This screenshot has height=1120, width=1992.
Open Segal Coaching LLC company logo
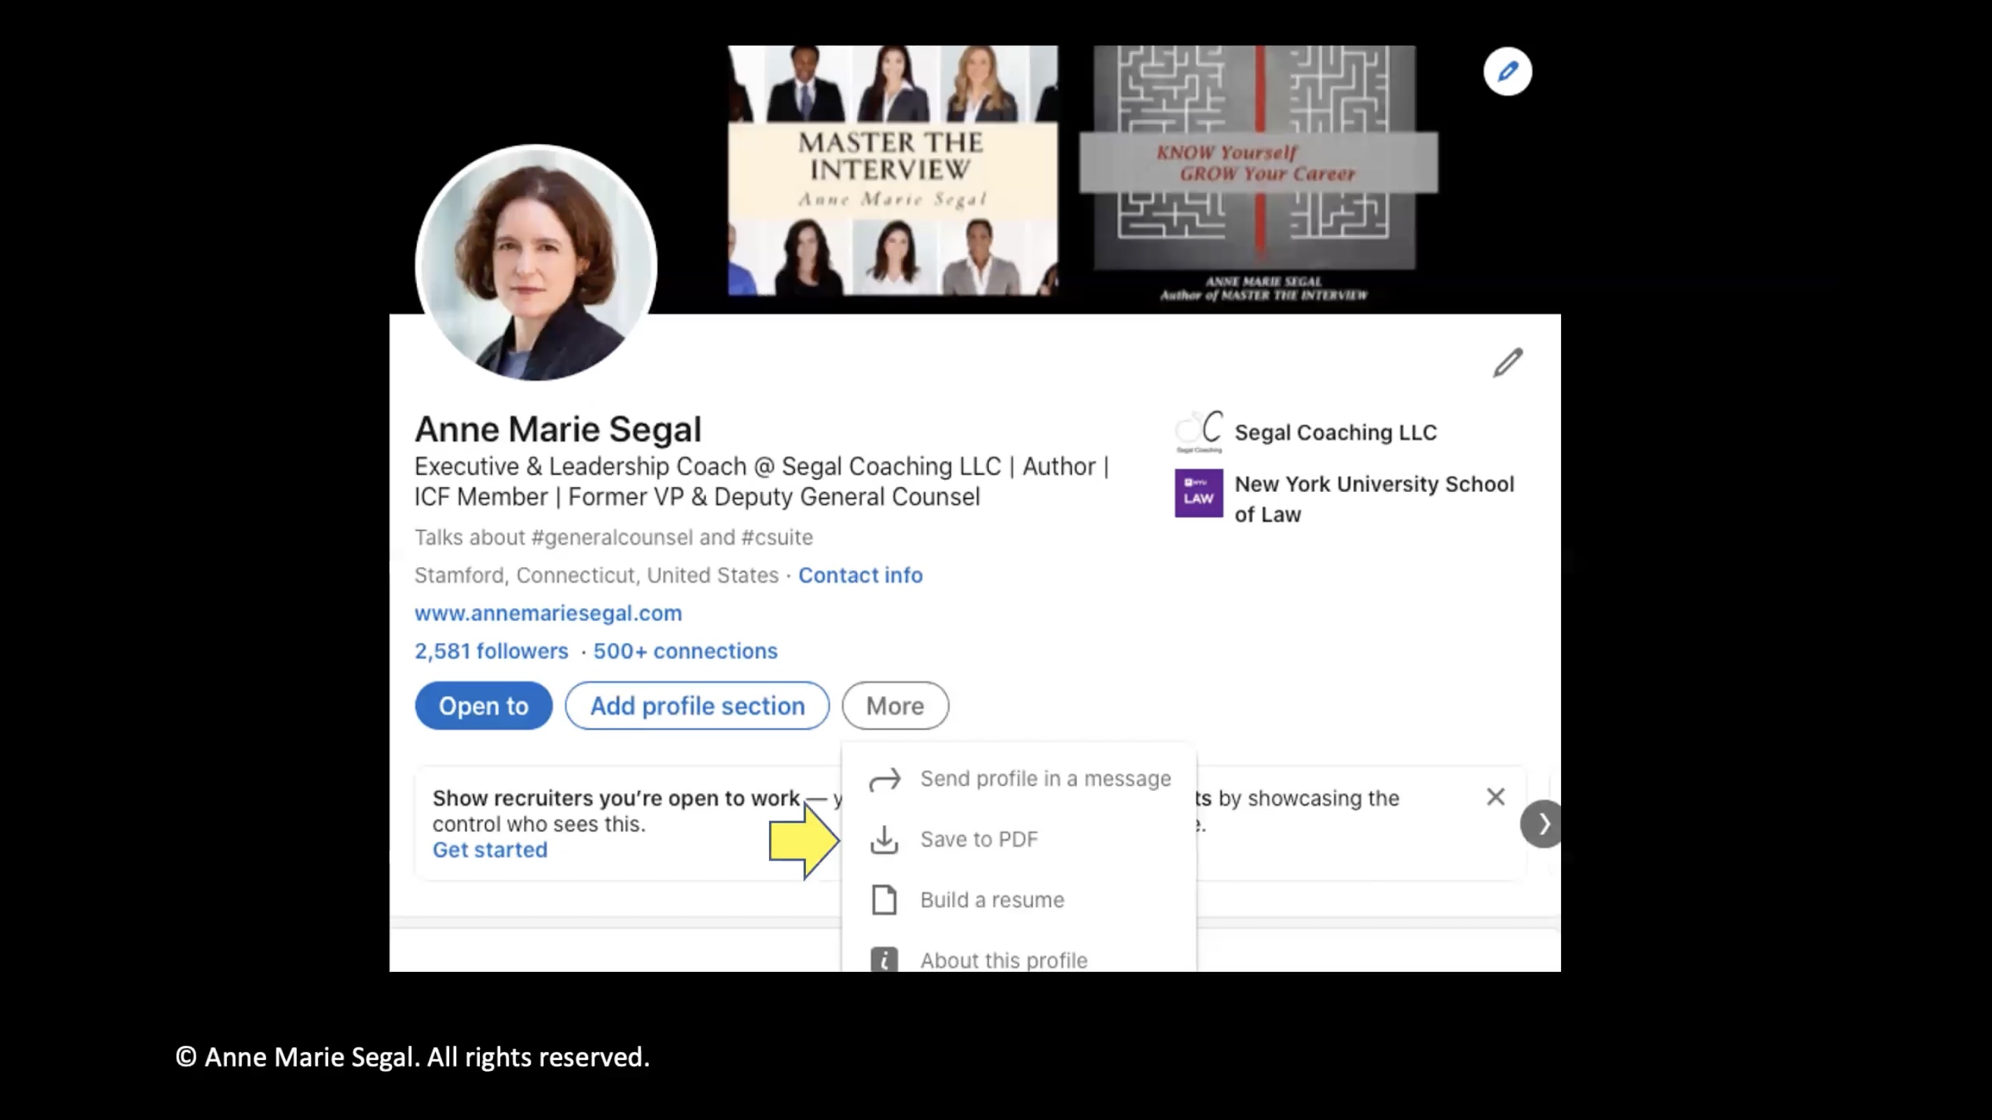1198,432
